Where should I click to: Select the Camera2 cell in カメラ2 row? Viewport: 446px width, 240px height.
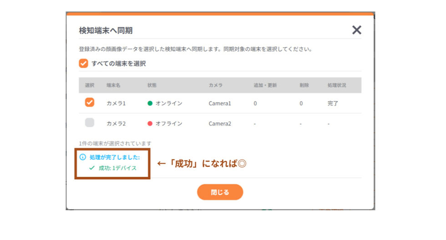(x=220, y=124)
